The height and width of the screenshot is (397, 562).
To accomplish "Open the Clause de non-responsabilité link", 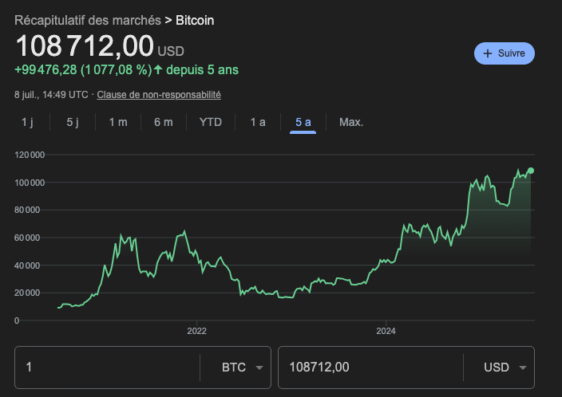I will 159,95.
